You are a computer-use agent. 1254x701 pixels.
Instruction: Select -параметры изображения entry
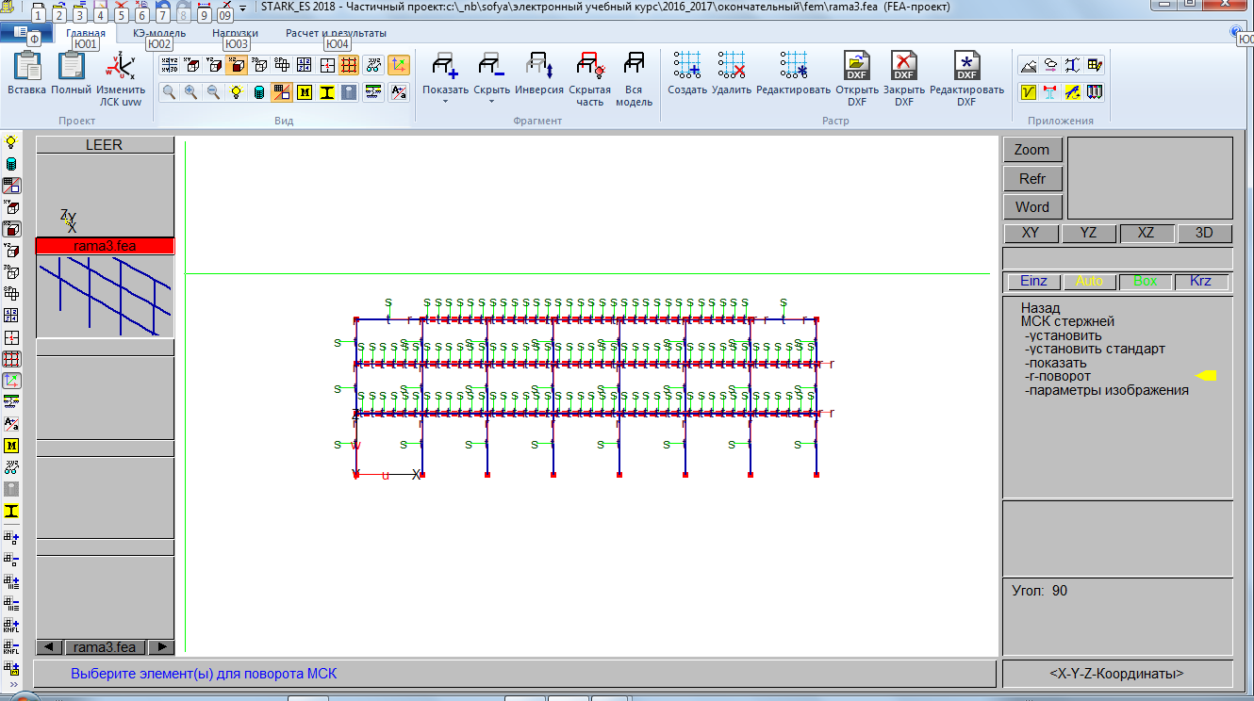pyautogui.click(x=1106, y=390)
